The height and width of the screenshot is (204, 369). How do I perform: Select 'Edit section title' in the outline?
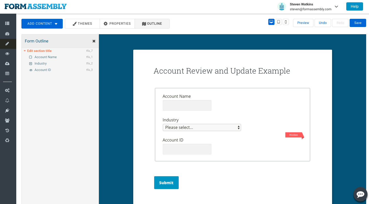click(x=39, y=51)
